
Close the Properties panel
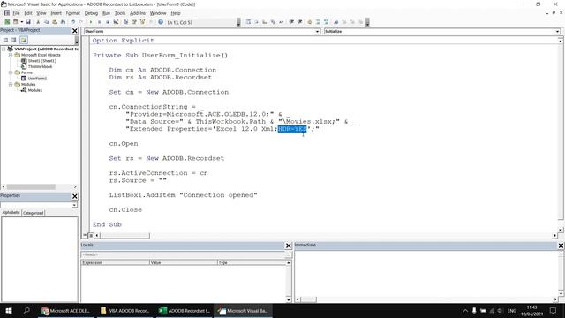pyautogui.click(x=74, y=196)
